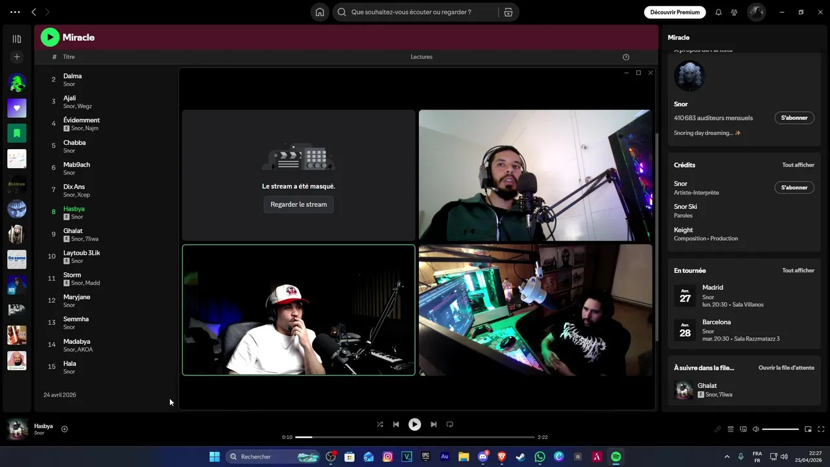Open the Brave browser taskbar icon
830x467 pixels.
pyautogui.click(x=501, y=457)
